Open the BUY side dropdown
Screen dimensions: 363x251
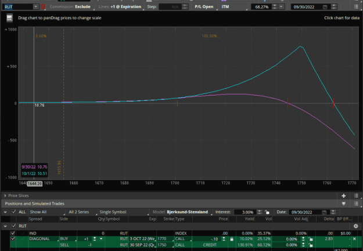tap(68, 239)
